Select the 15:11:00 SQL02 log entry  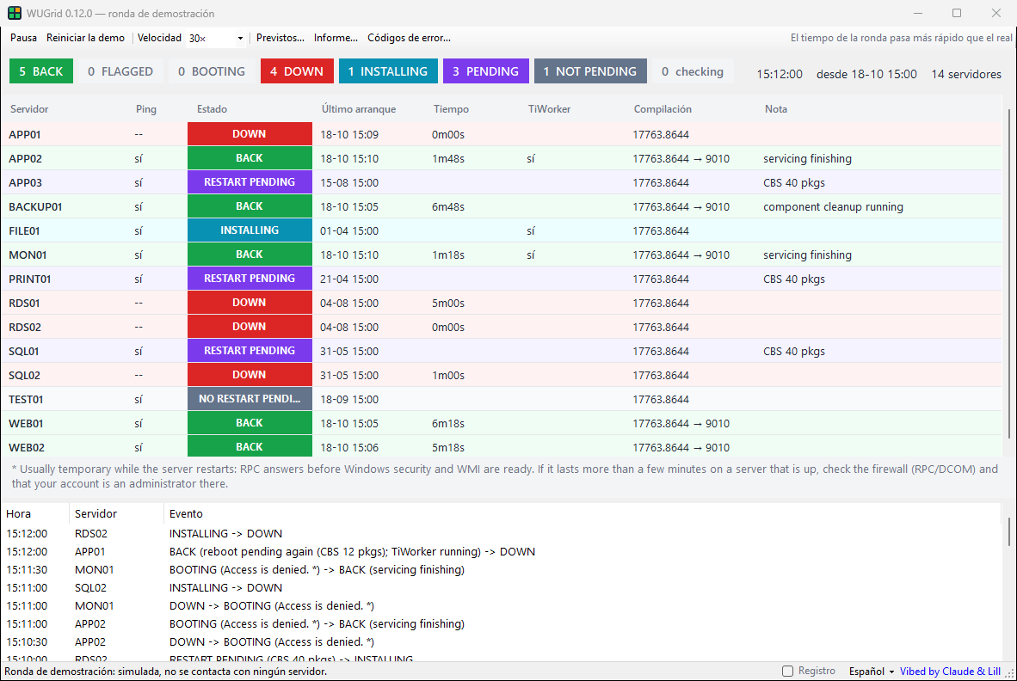point(501,587)
